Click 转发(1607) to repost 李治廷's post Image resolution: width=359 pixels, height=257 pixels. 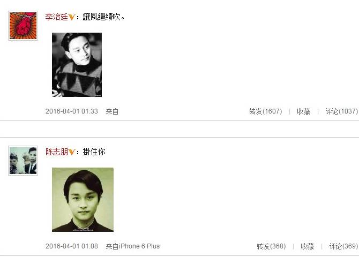[x=266, y=111]
